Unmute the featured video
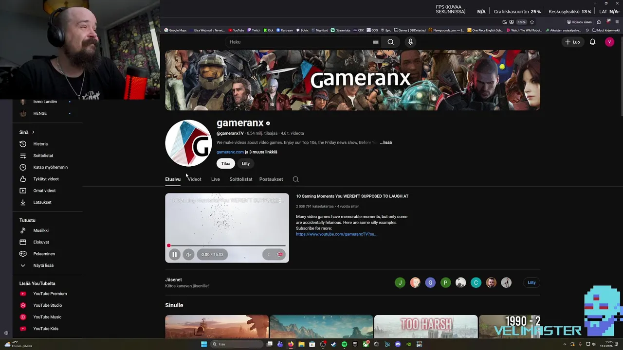 coord(188,254)
